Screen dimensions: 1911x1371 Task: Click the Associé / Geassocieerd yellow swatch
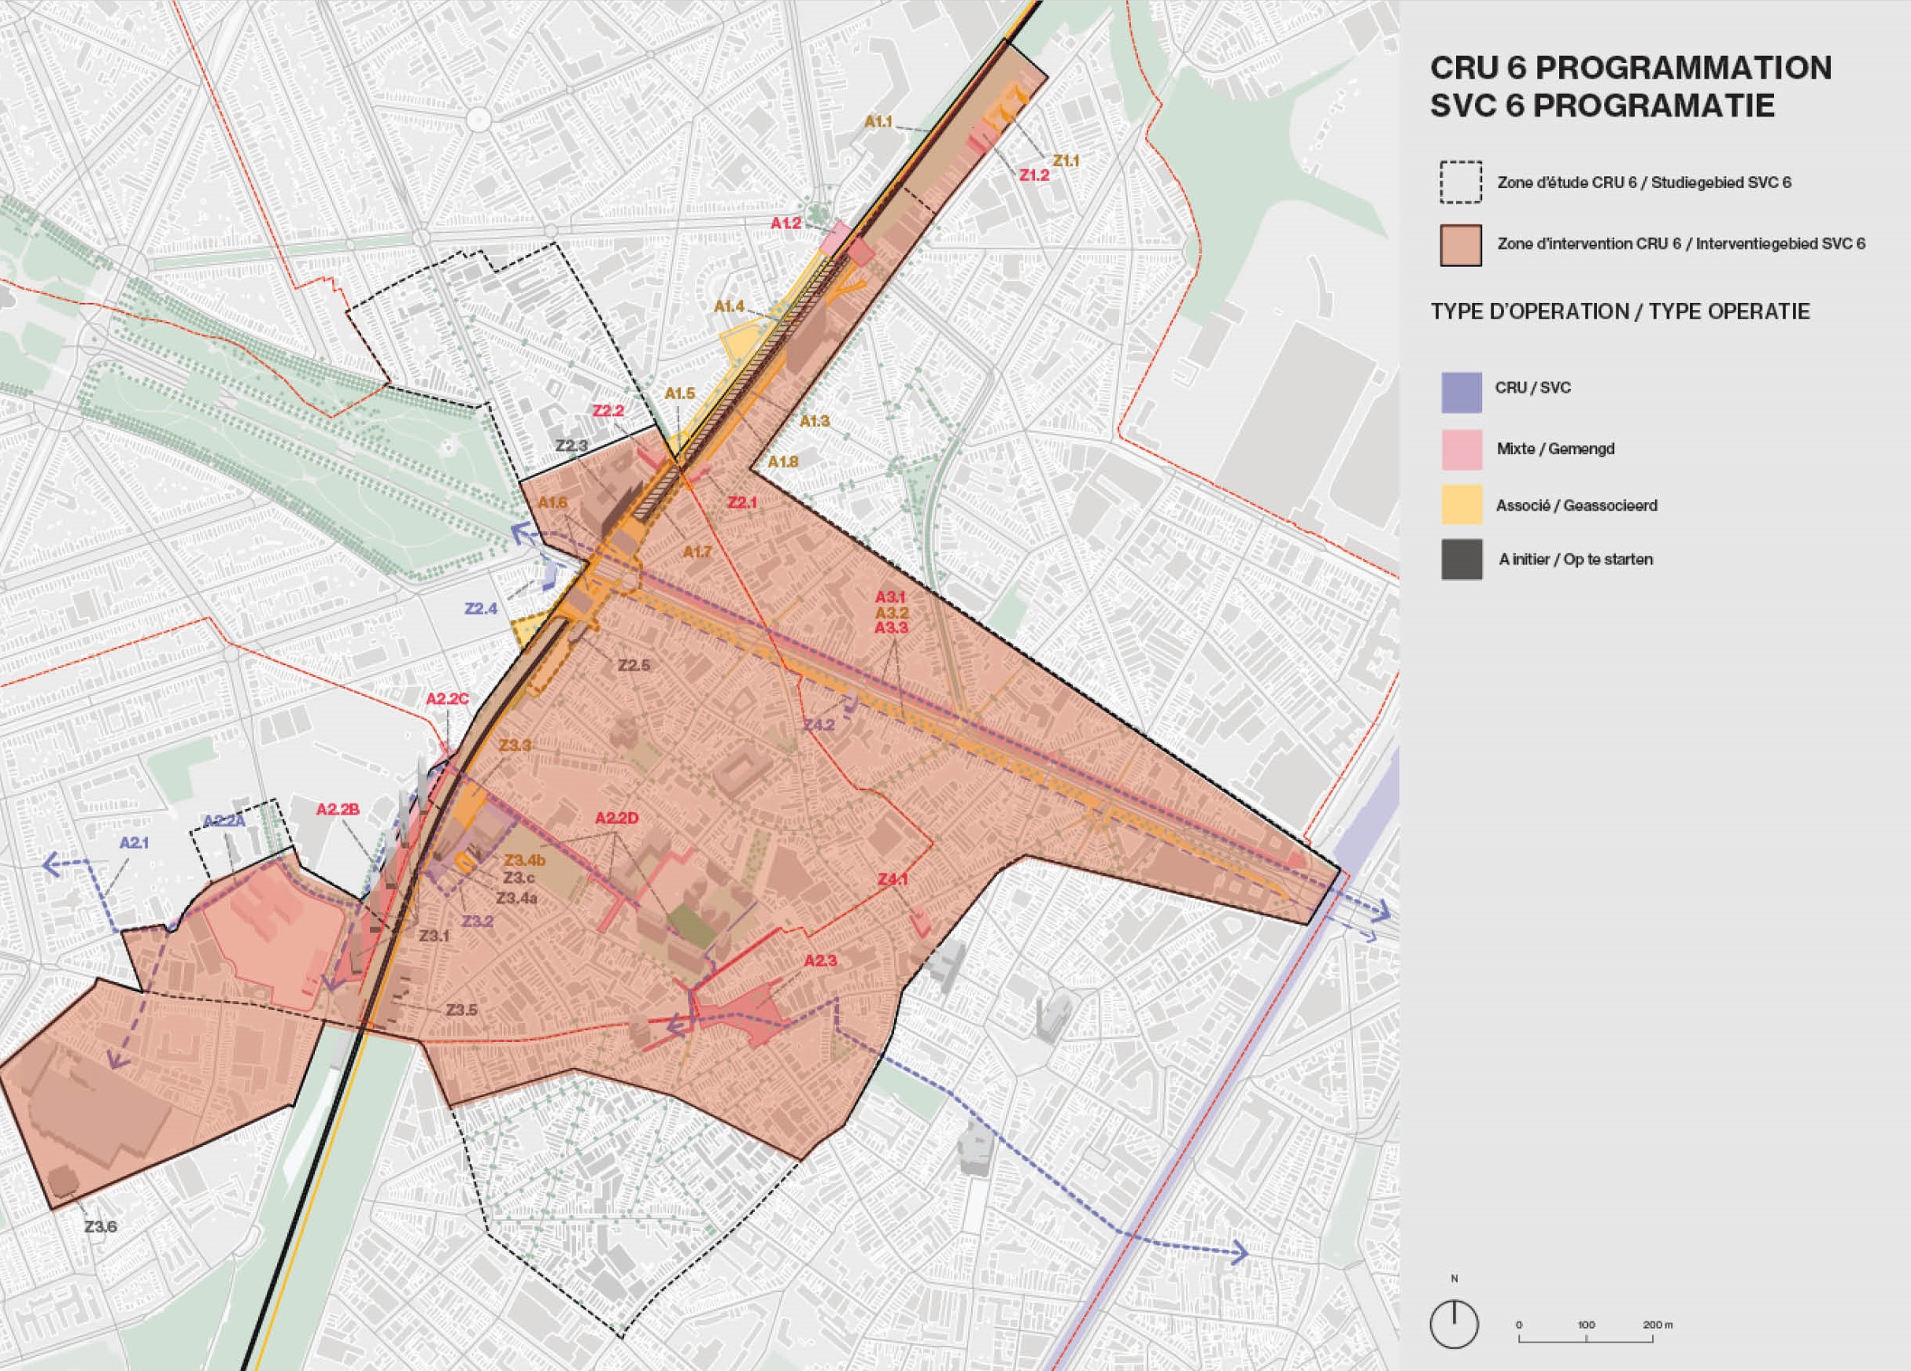[x=1461, y=504]
